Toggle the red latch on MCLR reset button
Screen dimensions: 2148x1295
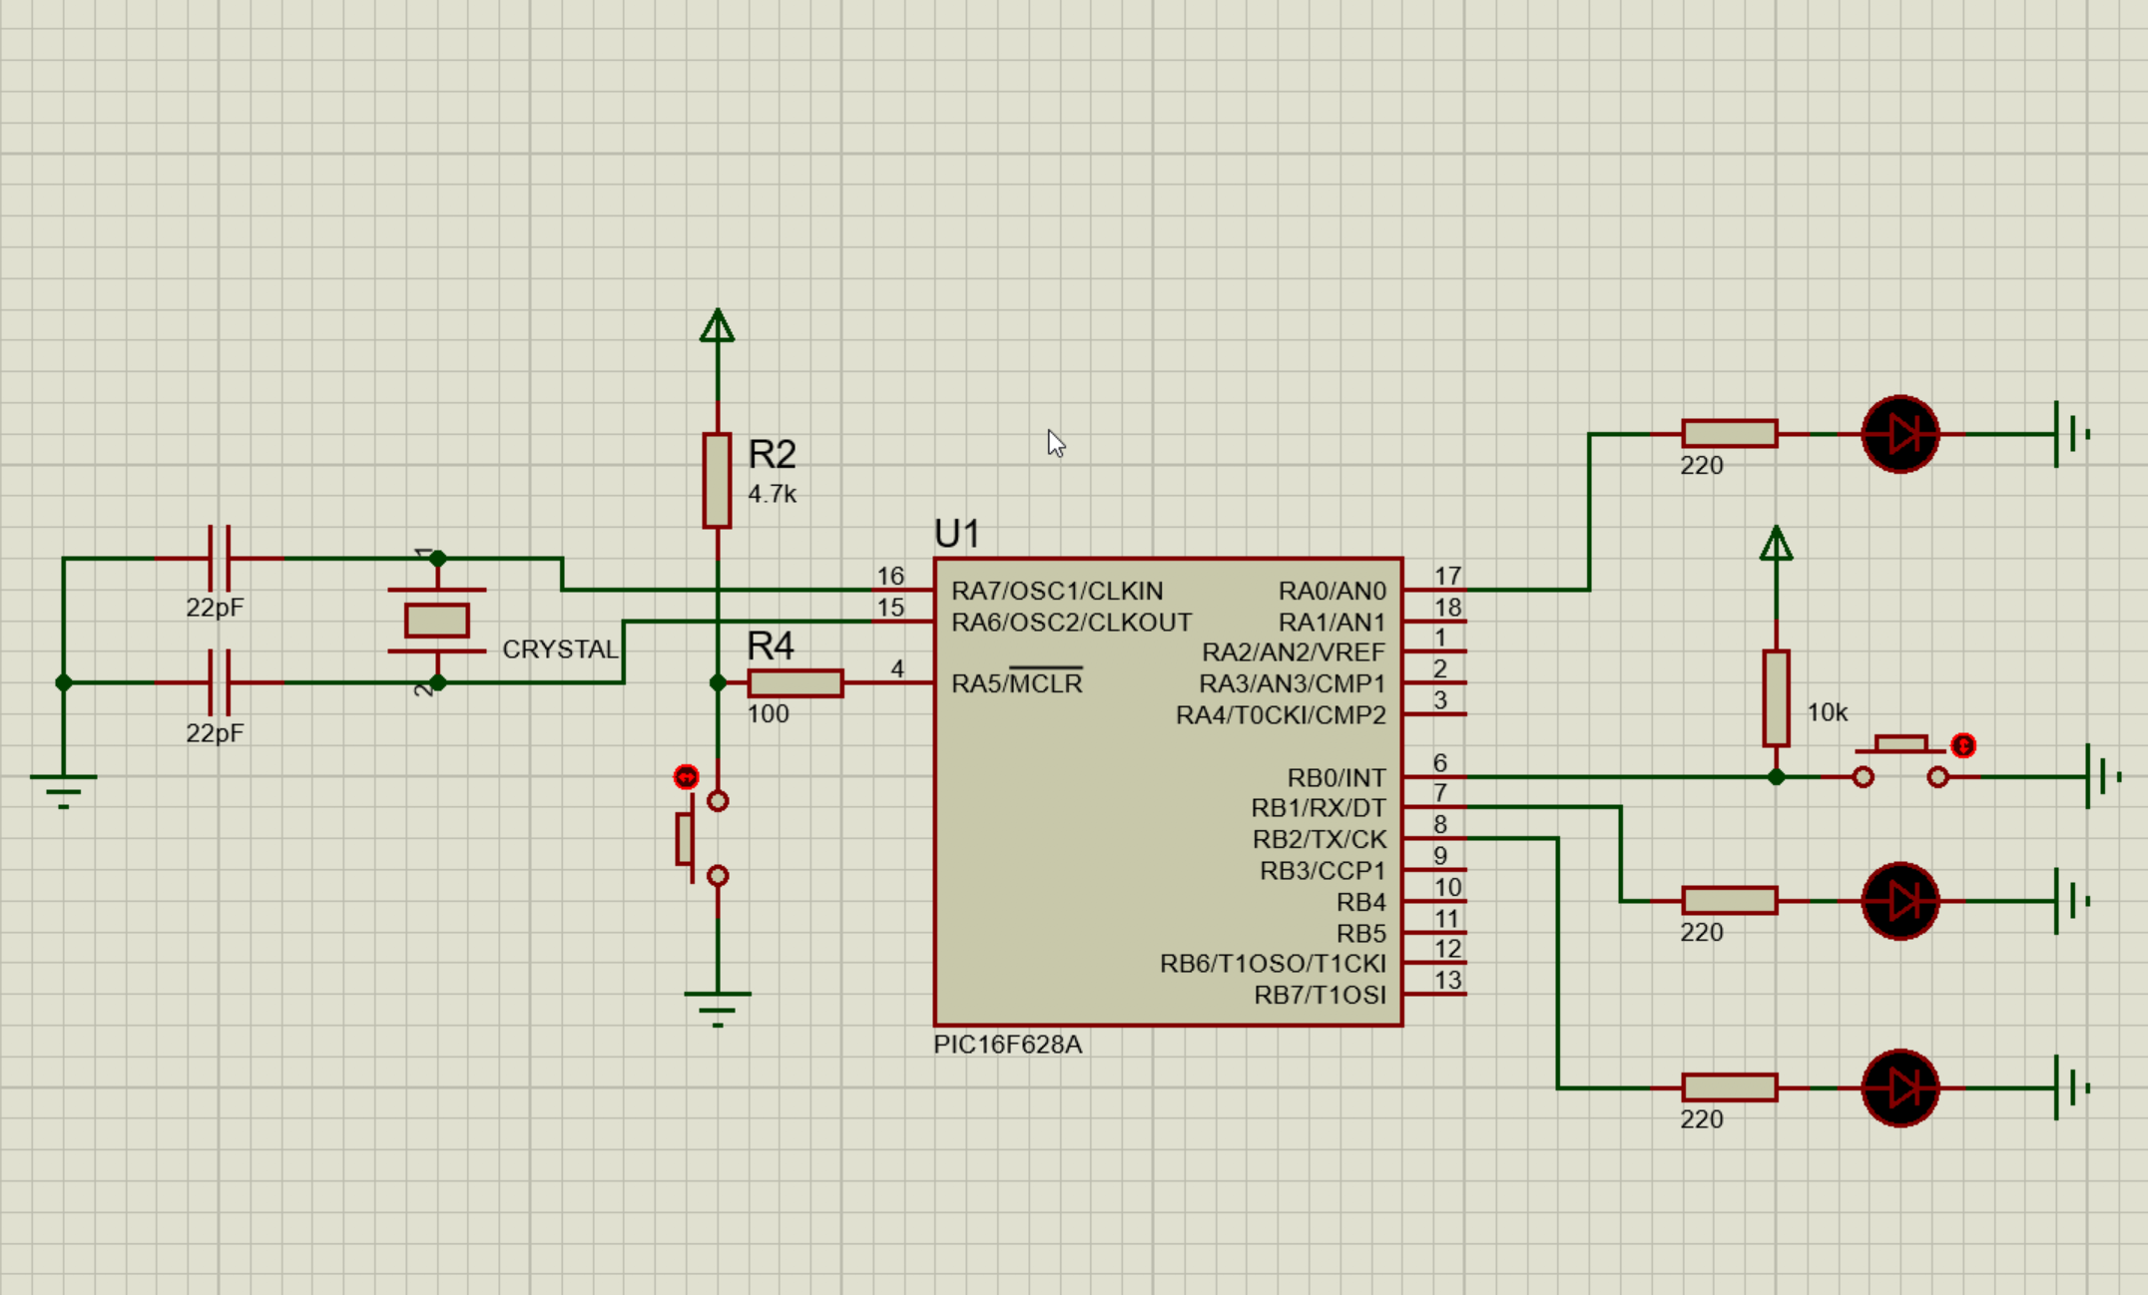pyautogui.click(x=686, y=776)
